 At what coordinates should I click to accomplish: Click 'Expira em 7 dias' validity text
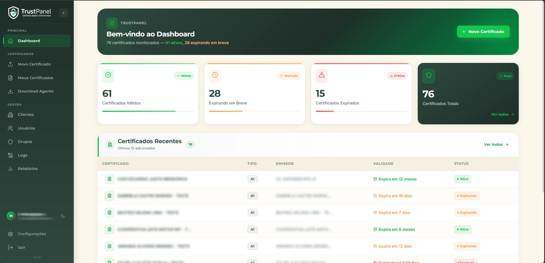394,213
